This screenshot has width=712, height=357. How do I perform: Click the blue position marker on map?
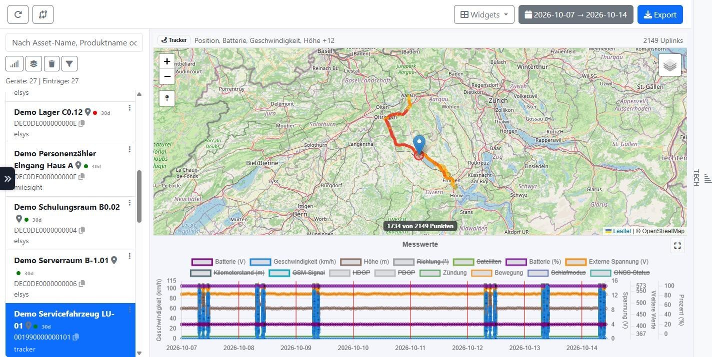[x=419, y=144]
